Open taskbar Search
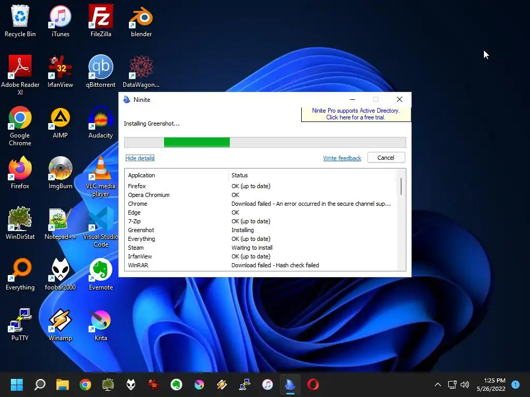Viewport: 530px width, 397px height. (40, 385)
